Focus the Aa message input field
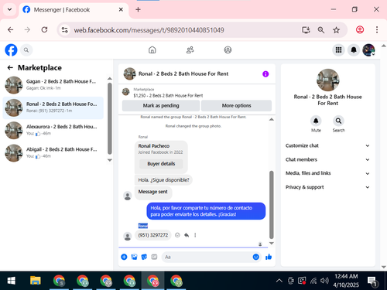The height and width of the screenshot is (290, 387). (x=211, y=257)
